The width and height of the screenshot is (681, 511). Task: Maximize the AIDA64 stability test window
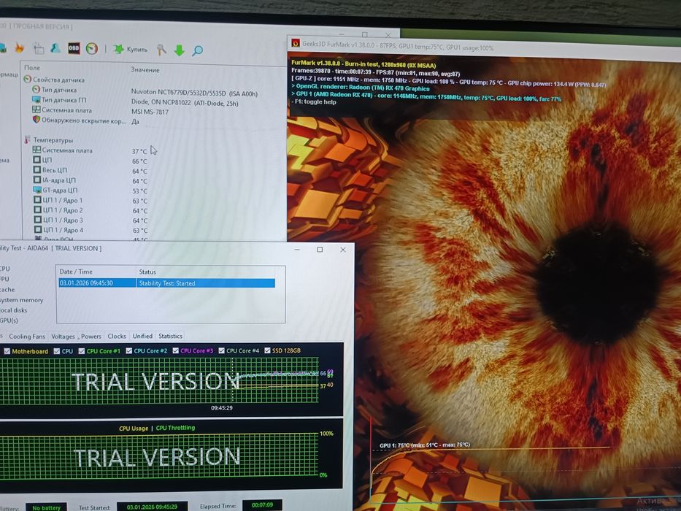pyautogui.click(x=320, y=250)
